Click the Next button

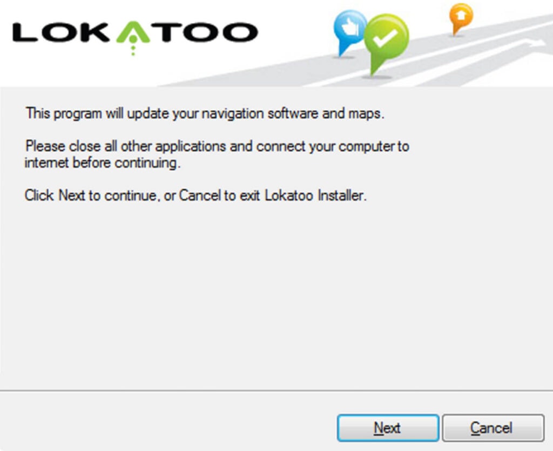388,428
